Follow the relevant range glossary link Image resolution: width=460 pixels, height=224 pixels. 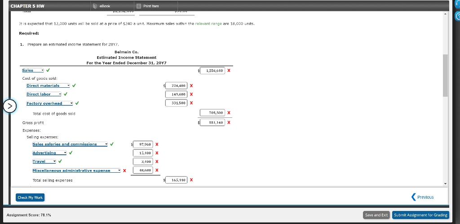[x=208, y=23]
